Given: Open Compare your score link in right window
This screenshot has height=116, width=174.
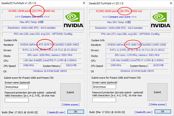Looking at the screenshot, I should pos(119,17).
